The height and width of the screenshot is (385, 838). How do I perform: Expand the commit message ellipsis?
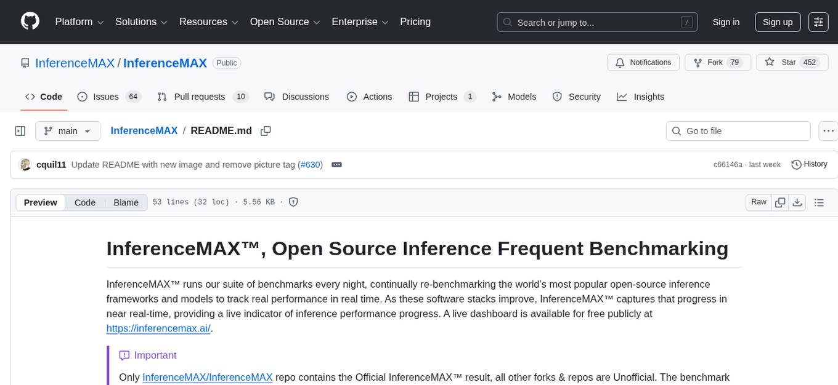click(336, 165)
